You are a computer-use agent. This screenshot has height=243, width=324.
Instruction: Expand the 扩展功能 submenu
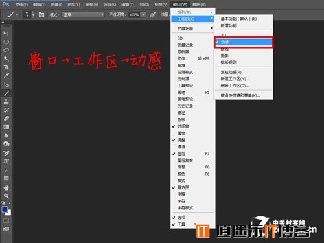click(x=193, y=29)
